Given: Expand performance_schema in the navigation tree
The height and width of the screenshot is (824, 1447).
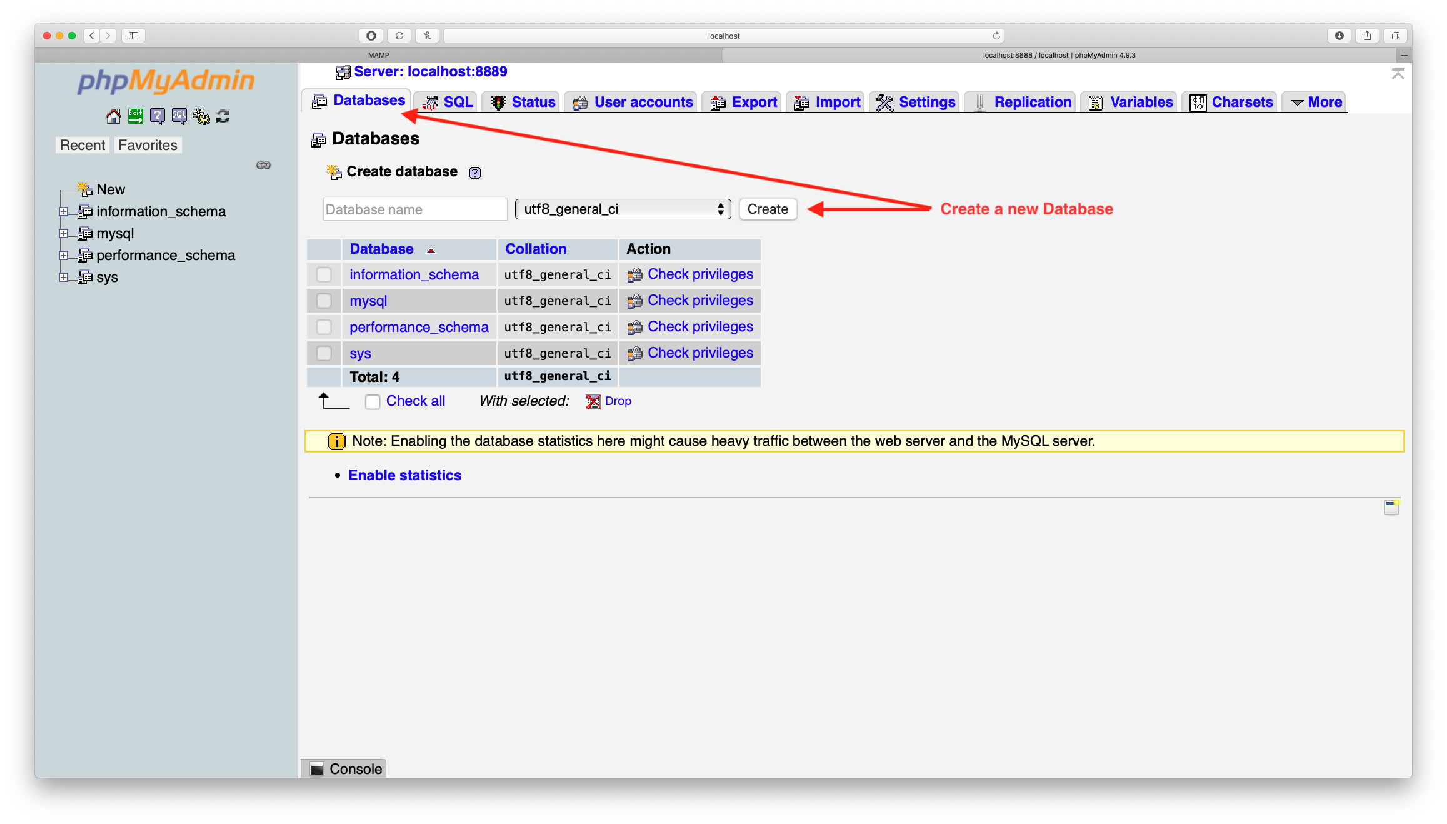Looking at the screenshot, I should (x=63, y=256).
